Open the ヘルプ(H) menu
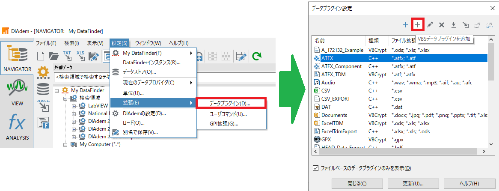Screen dimensions: 499x191 (178, 43)
